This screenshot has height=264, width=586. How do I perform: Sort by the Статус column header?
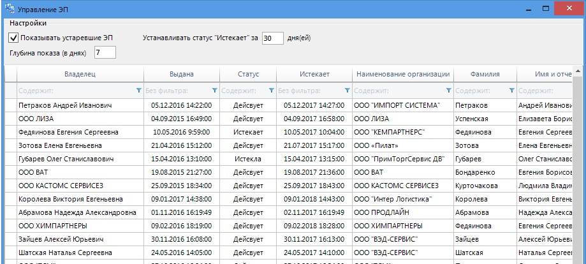(248, 75)
